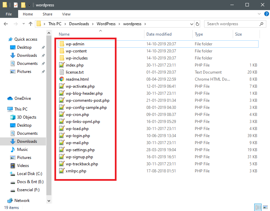Select the wp-admin folder icon
Image resolution: width=270 pixels, height=211 pixels.
coord(62,44)
